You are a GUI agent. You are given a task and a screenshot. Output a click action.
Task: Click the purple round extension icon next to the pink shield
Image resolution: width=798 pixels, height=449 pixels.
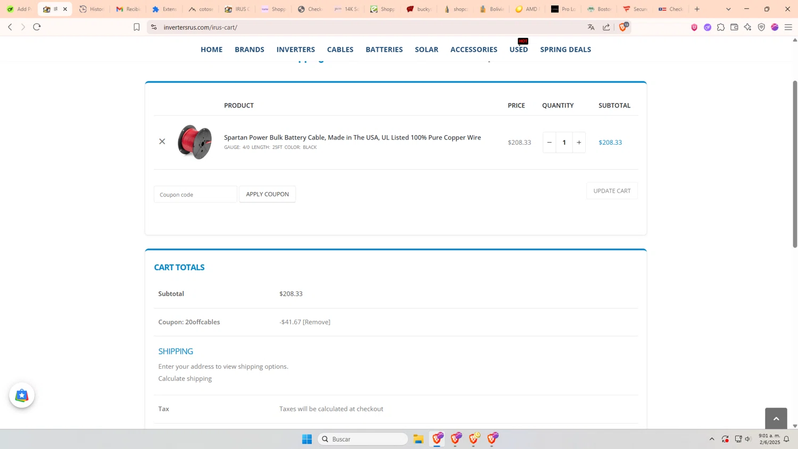tap(708, 27)
